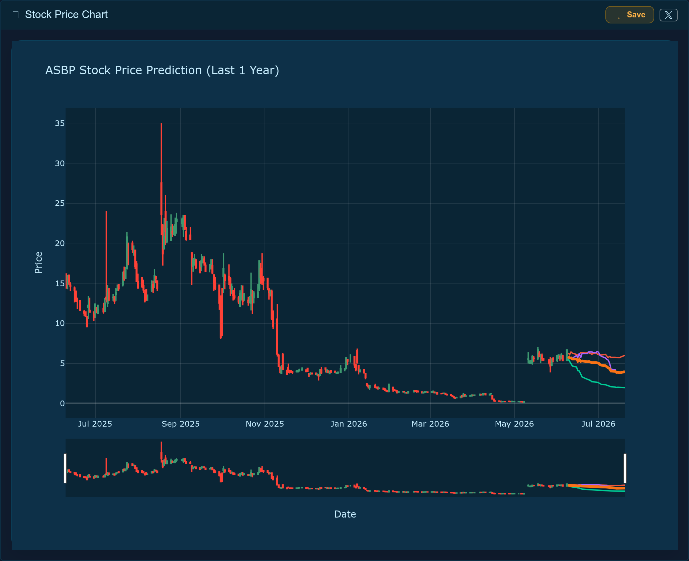Click the Save button
This screenshot has width=689, height=561.
[x=629, y=15]
